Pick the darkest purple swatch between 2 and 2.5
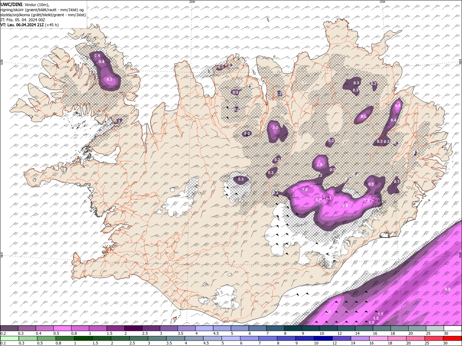The image size is (462, 346). (x=133, y=328)
